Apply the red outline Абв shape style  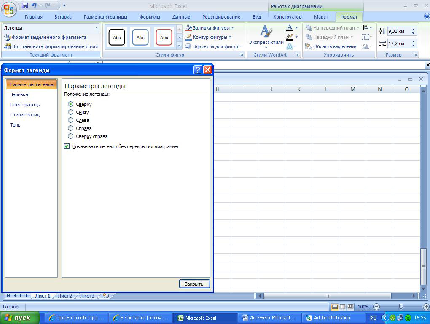click(164, 37)
